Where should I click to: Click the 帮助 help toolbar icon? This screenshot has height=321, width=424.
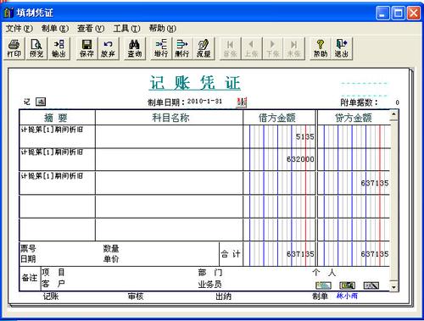click(x=321, y=48)
